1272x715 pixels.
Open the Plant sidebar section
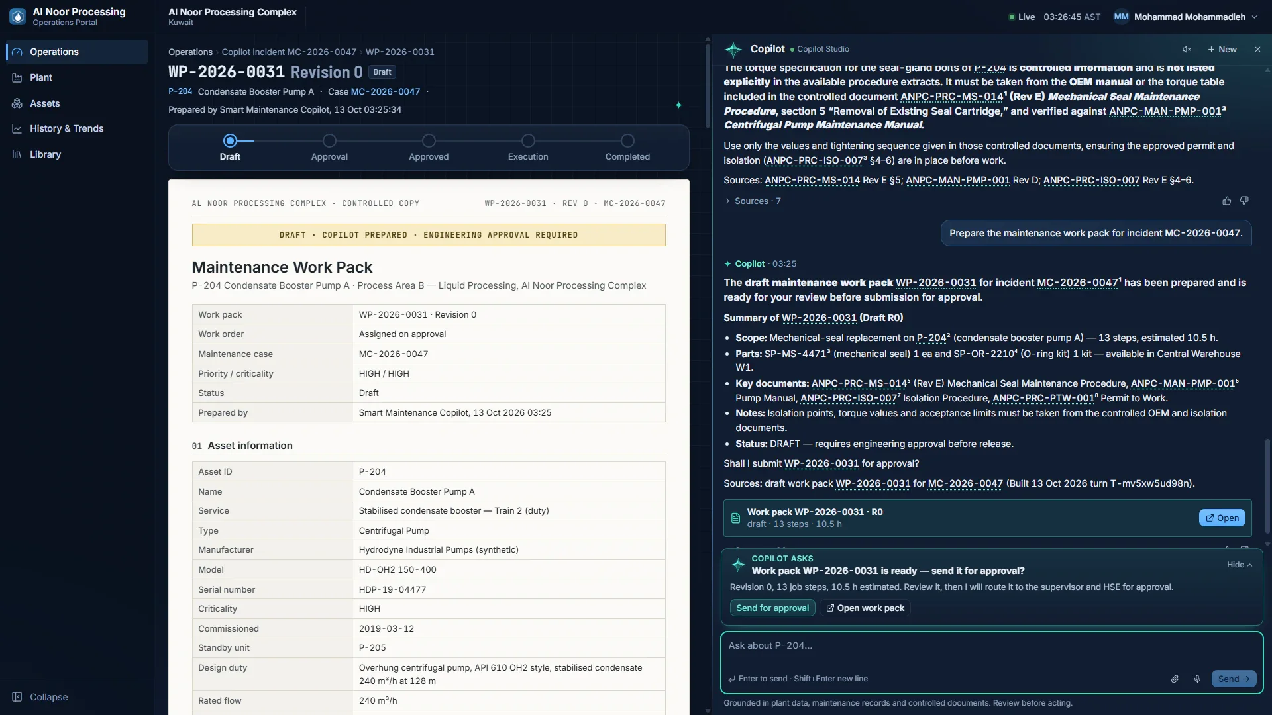tap(77, 77)
